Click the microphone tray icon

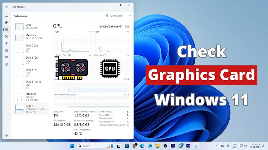tap(228, 146)
